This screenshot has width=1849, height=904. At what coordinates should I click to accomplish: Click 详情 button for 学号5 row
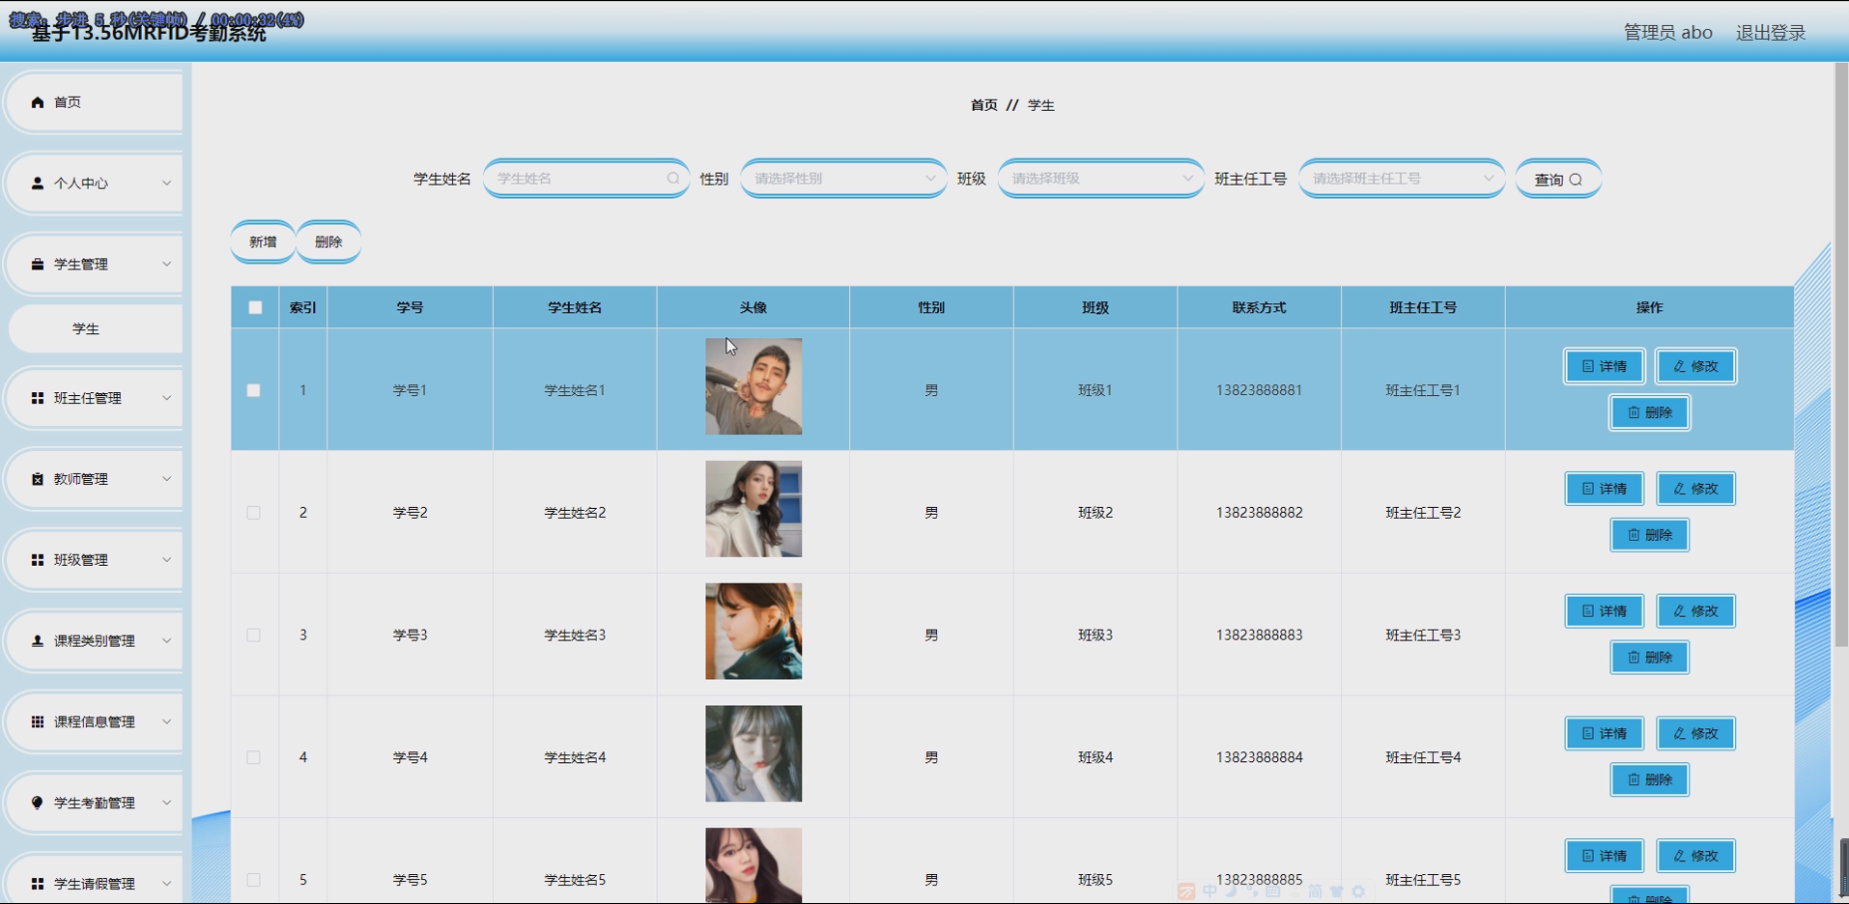[1605, 856]
